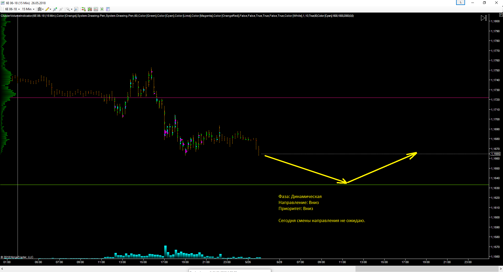Click the 5/26 date axis label
The width and height of the screenshot is (503, 272).
pyautogui.click(x=248, y=262)
